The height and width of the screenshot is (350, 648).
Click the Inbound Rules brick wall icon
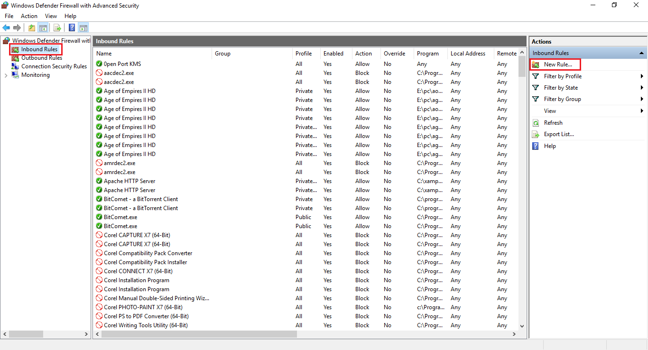[16, 49]
